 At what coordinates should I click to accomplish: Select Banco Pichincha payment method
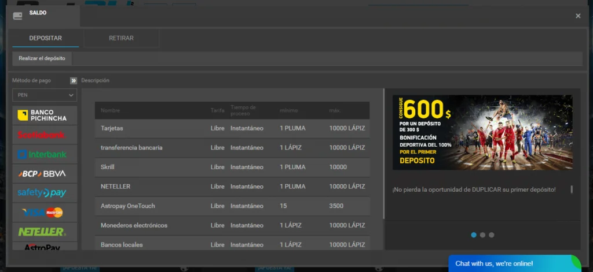(x=45, y=115)
